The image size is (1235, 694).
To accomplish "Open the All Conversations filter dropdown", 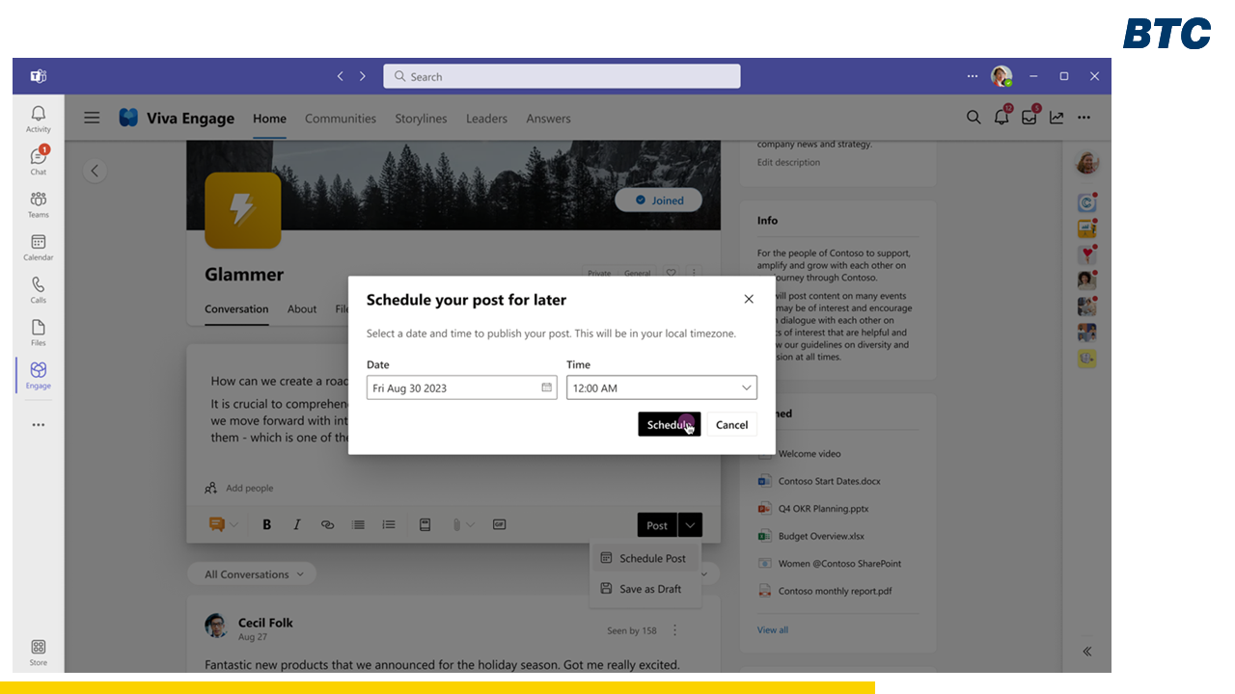I will (251, 574).
